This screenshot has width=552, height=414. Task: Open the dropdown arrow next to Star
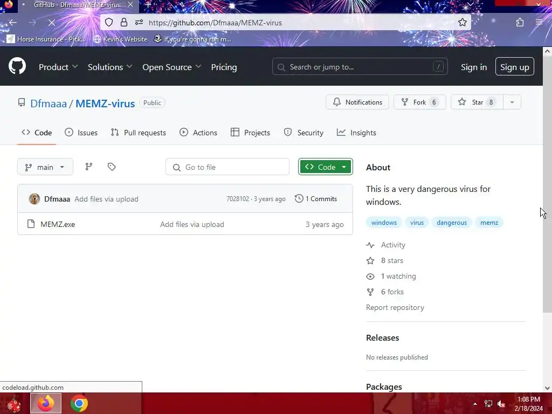click(512, 102)
